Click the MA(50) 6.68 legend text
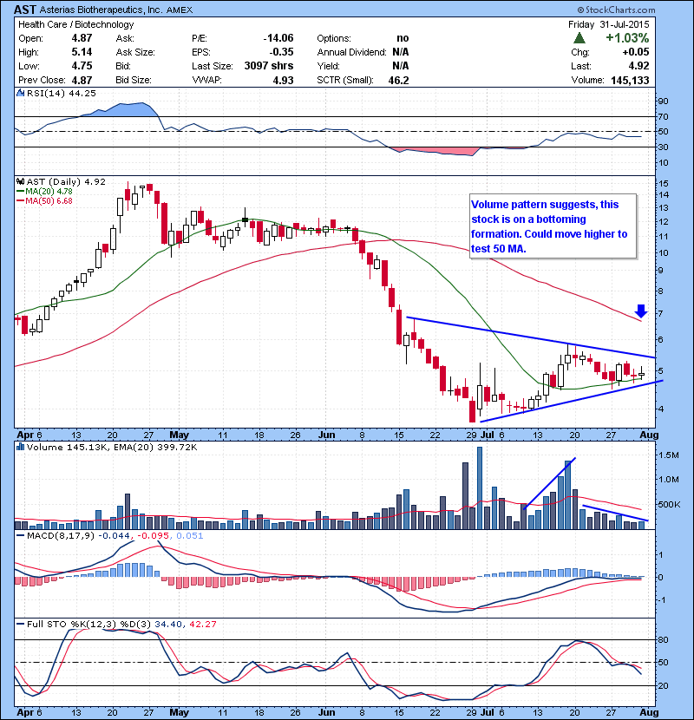This screenshot has height=720, width=694. click(49, 201)
